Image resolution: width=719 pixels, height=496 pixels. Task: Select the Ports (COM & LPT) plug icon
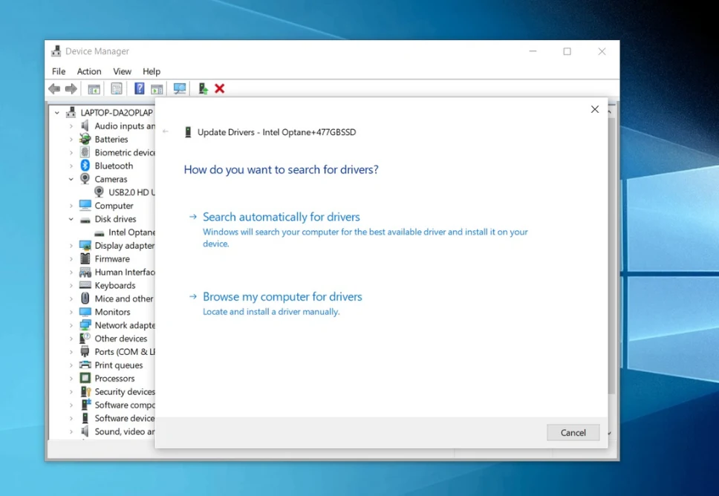click(85, 352)
